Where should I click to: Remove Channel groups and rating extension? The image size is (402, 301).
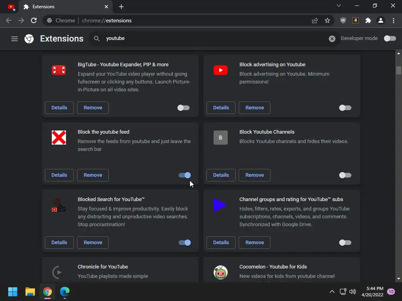pyautogui.click(x=254, y=242)
